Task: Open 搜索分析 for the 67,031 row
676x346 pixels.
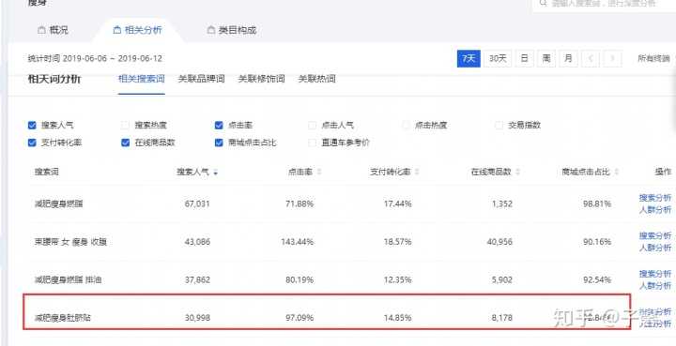Action: 655,198
